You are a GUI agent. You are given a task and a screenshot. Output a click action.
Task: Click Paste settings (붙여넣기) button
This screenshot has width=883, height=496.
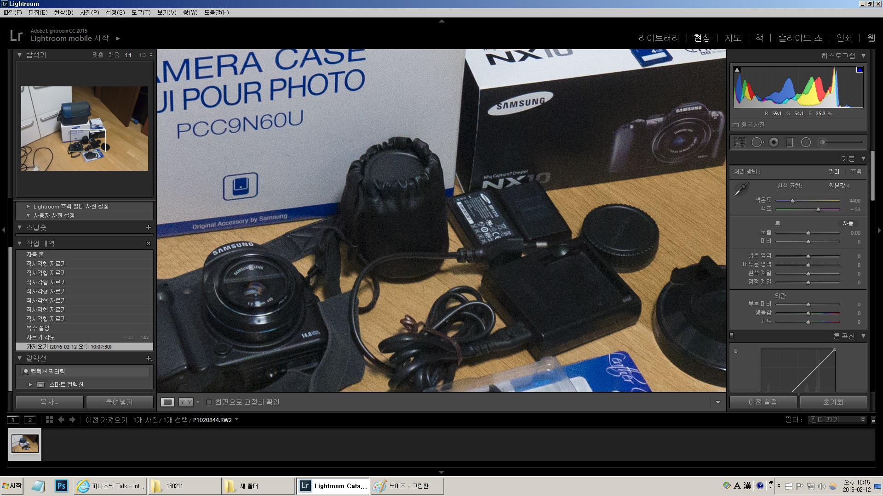pos(119,402)
